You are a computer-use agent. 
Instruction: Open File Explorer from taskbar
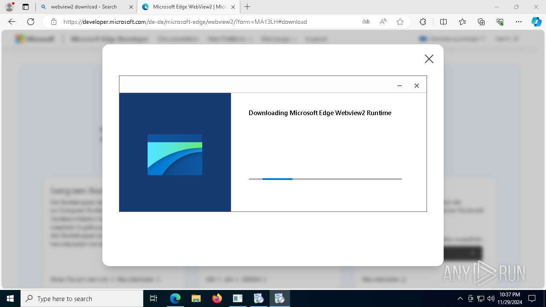pyautogui.click(x=196, y=298)
